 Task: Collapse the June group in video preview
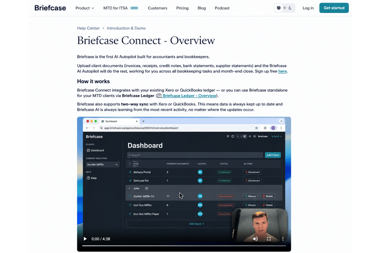pyautogui.click(x=129, y=188)
